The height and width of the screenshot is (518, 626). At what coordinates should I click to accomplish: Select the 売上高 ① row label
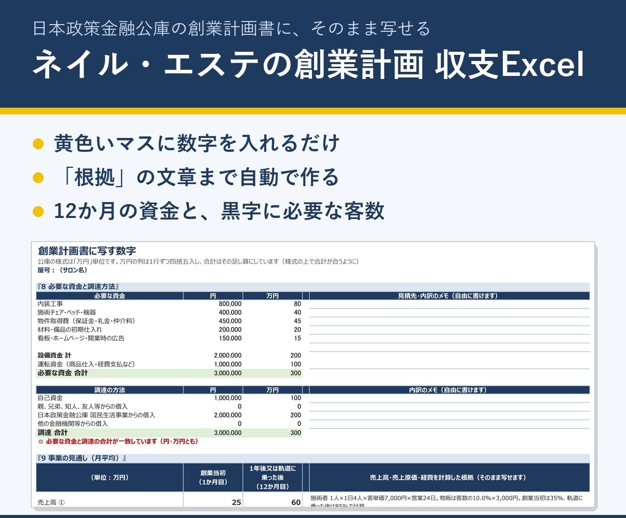pos(51,503)
